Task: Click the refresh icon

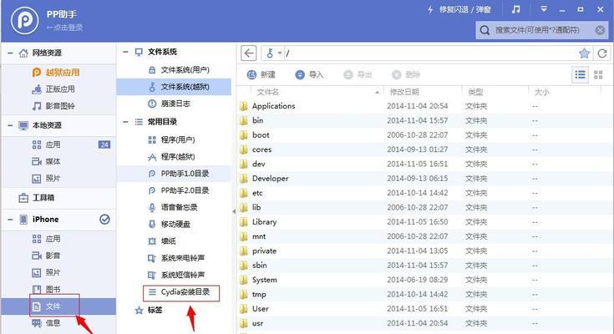Action: 602,53
